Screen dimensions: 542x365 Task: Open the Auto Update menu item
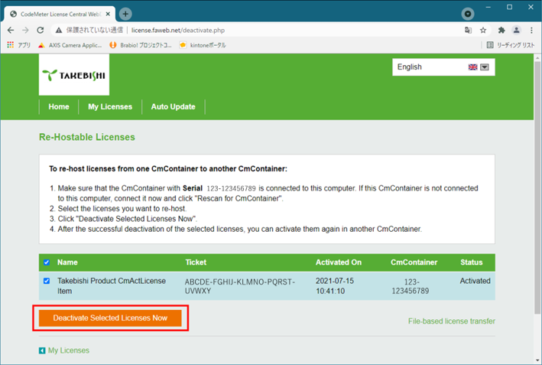tap(173, 106)
